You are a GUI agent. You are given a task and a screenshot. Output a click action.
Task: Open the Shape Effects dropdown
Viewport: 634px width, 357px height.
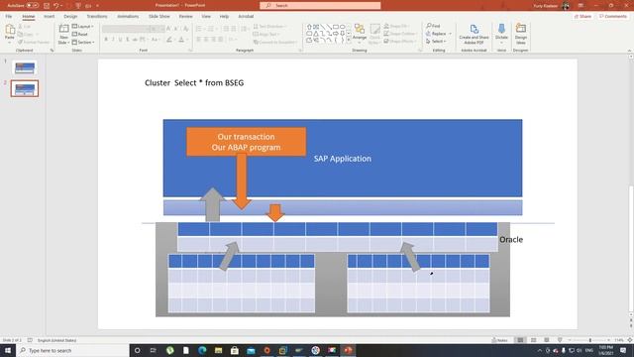tap(399, 41)
